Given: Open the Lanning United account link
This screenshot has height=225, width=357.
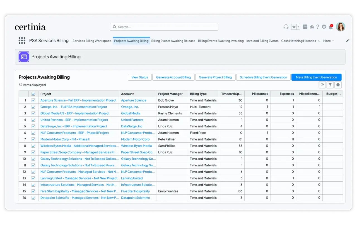Looking at the screenshot, I should point(132,178).
